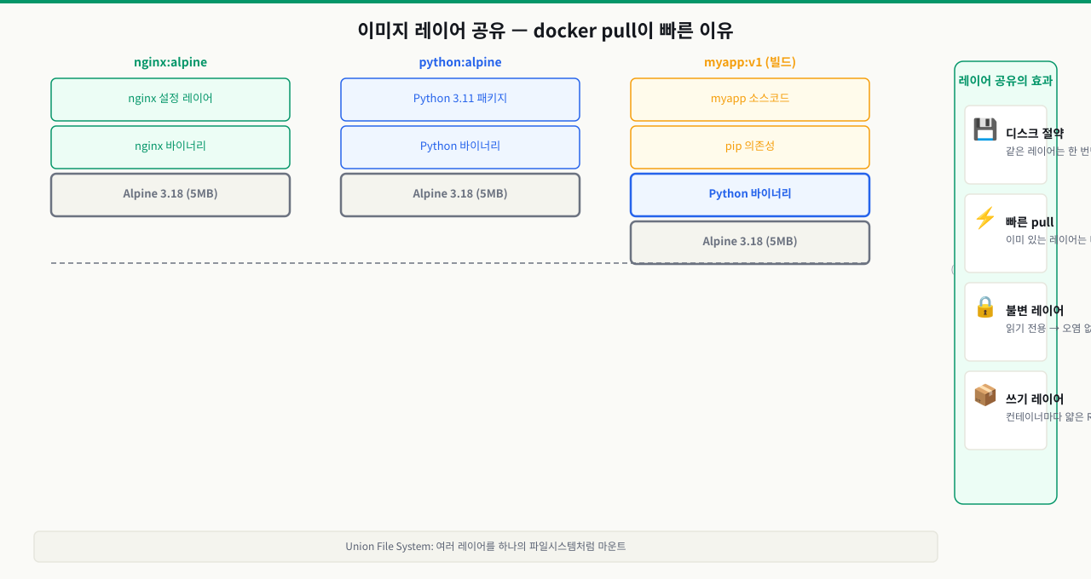This screenshot has width=1091, height=579.
Task: Click the myapp:v1 (빌드) column heading
Action: 750,62
